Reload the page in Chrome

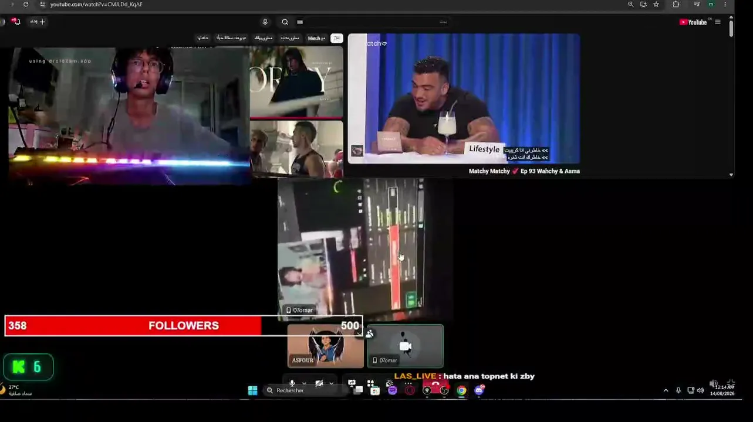pos(26,4)
